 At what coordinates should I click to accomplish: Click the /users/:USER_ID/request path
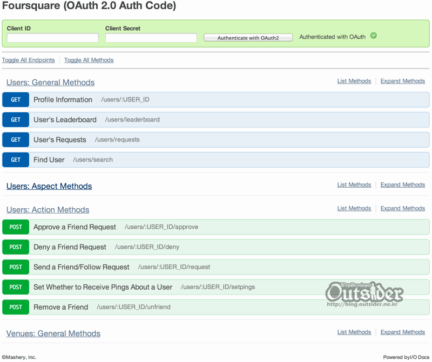pyautogui.click(x=174, y=267)
